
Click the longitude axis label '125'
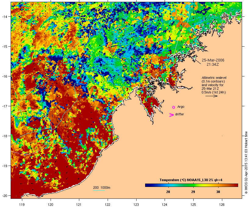[193, 205]
